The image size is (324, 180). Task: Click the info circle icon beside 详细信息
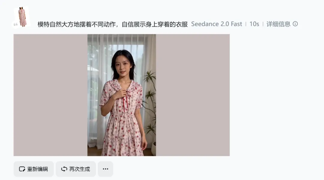[295, 24]
